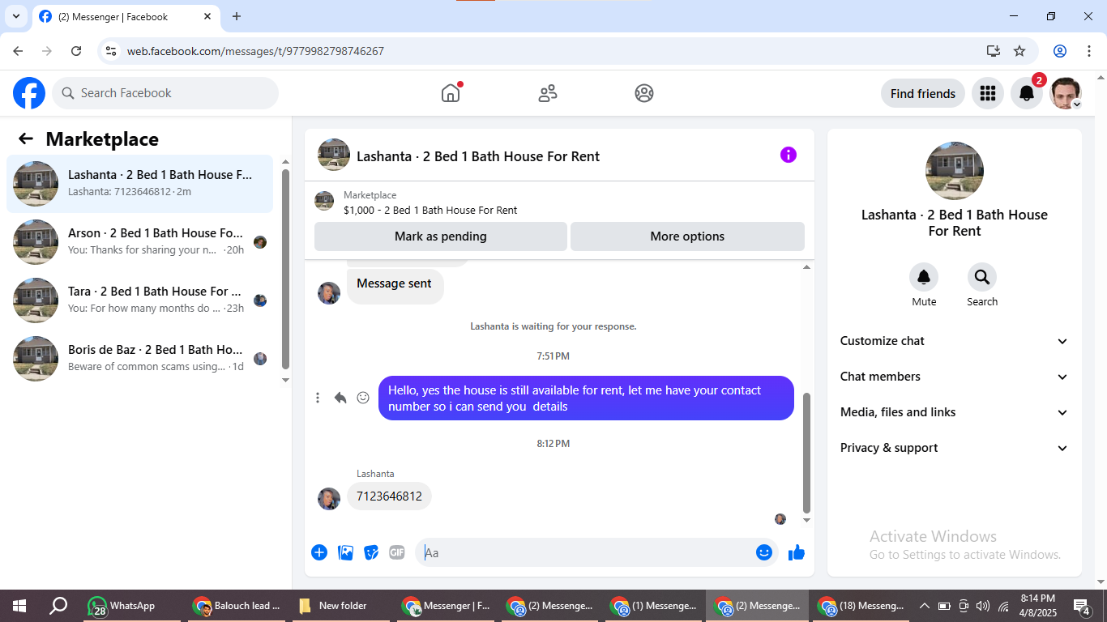1107x622 pixels.
Task: Attach a photo using the image icon
Action: pos(346,552)
